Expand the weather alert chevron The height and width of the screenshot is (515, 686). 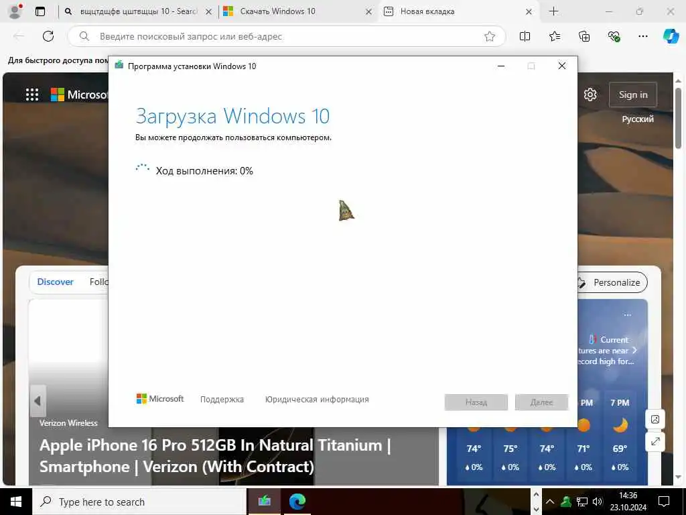tap(634, 350)
